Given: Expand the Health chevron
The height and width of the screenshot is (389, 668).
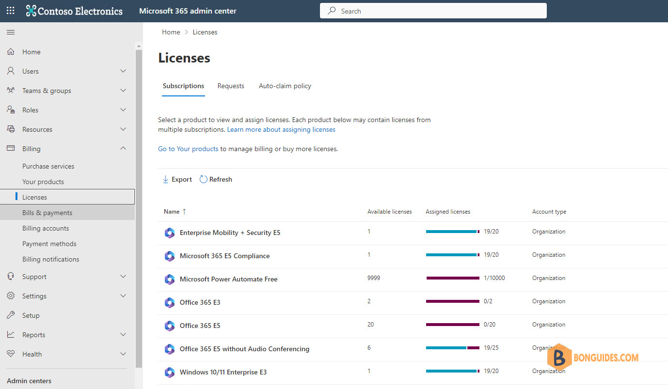Looking at the screenshot, I should [123, 354].
